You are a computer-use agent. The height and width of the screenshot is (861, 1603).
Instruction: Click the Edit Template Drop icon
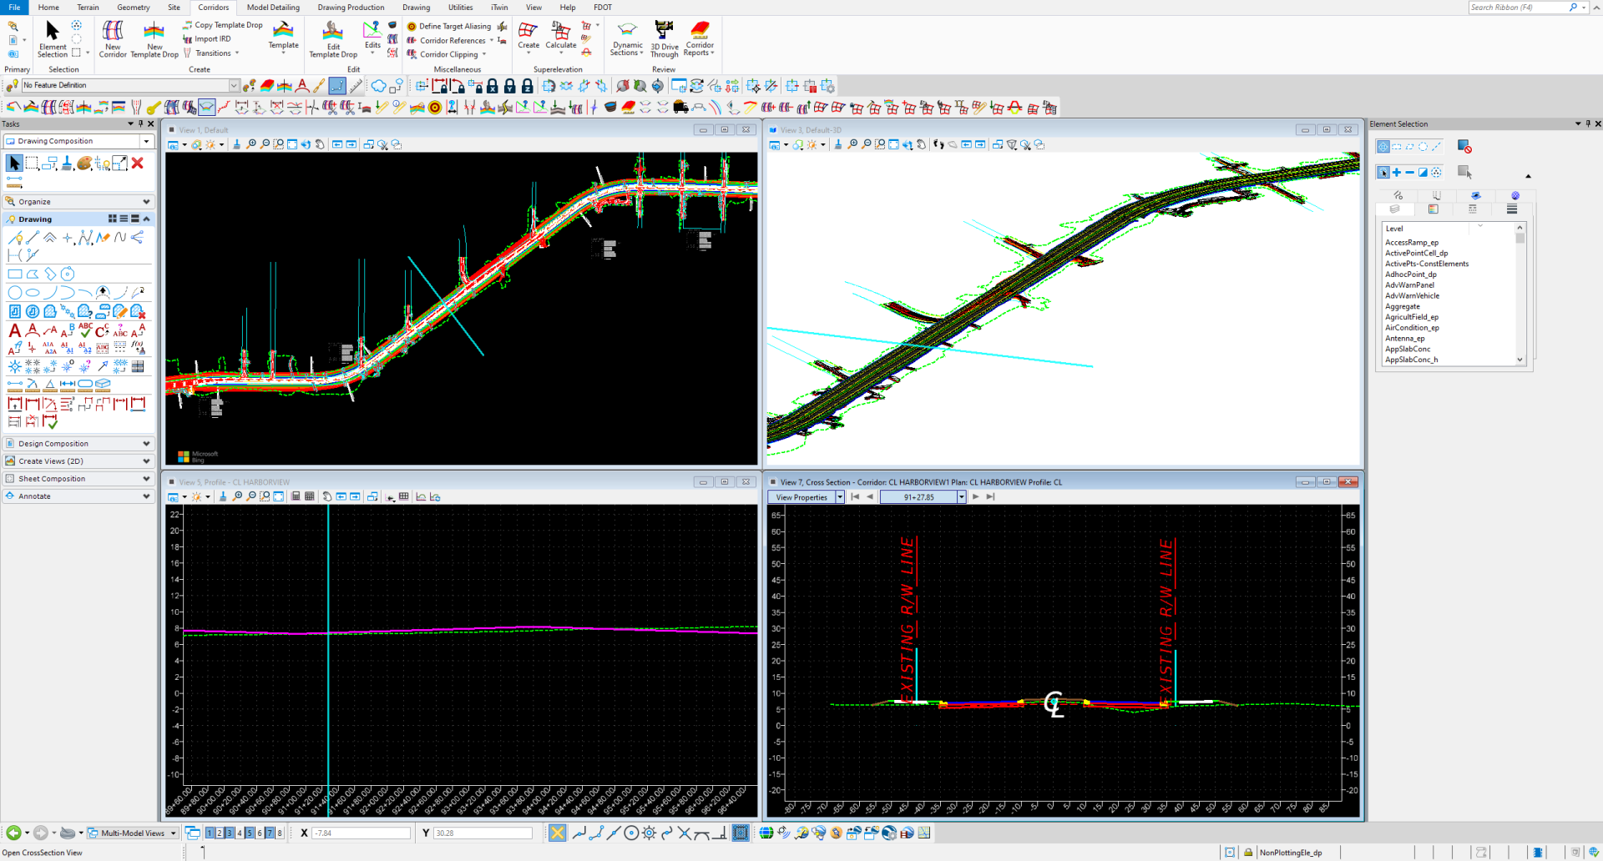pos(333,38)
